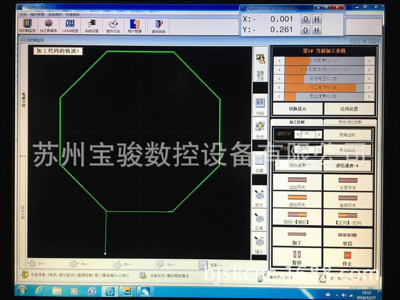Open the 线切割监控 toolbar icon
Image resolution: width=400 pixels, height=300 pixels.
point(27,26)
